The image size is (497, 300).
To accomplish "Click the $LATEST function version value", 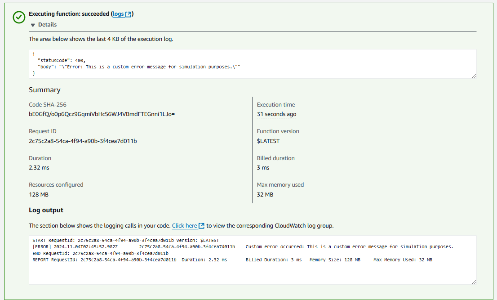I will [x=268, y=141].
